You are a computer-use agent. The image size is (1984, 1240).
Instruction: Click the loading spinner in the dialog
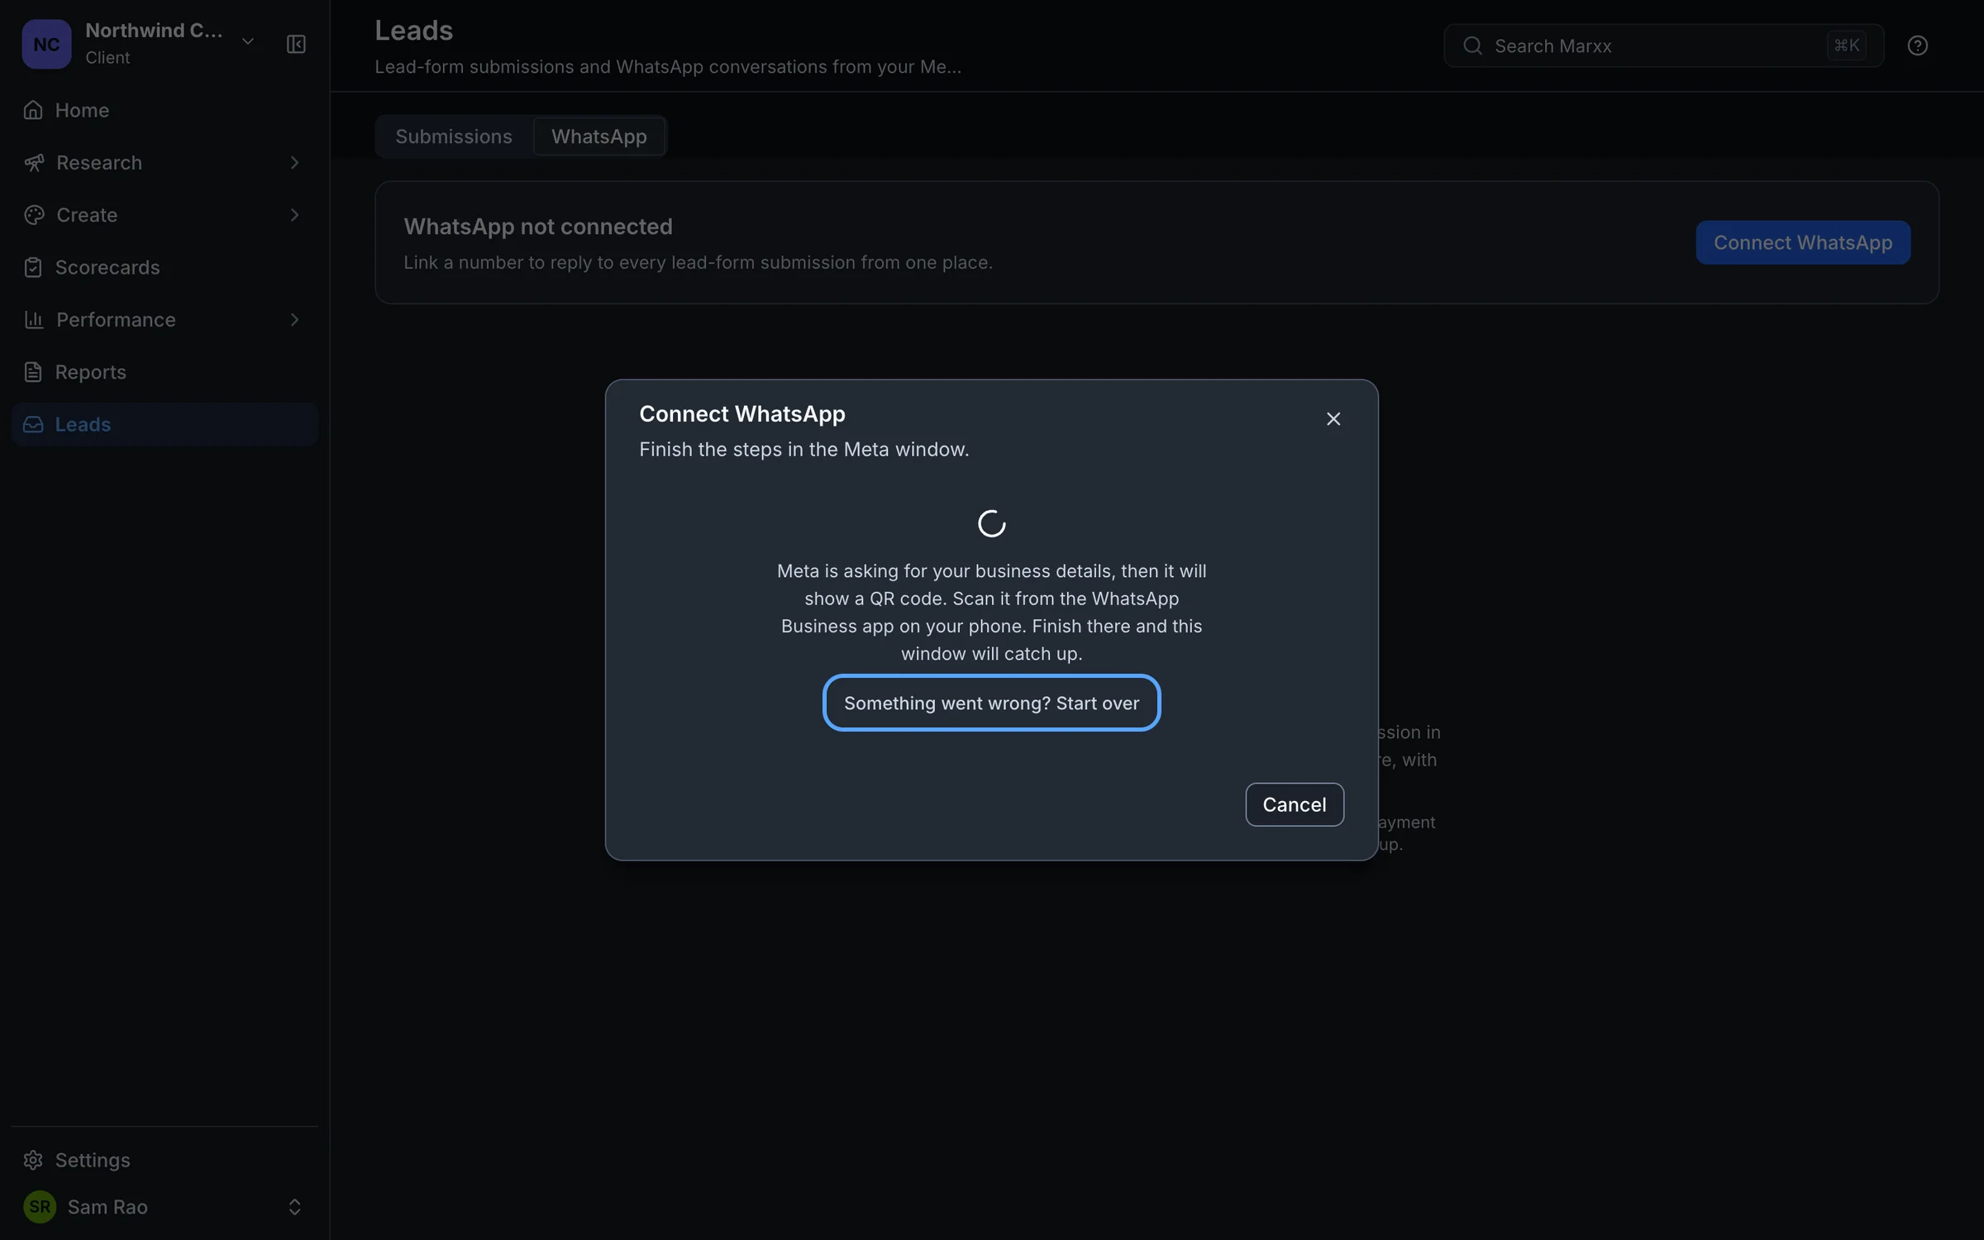[x=991, y=523]
